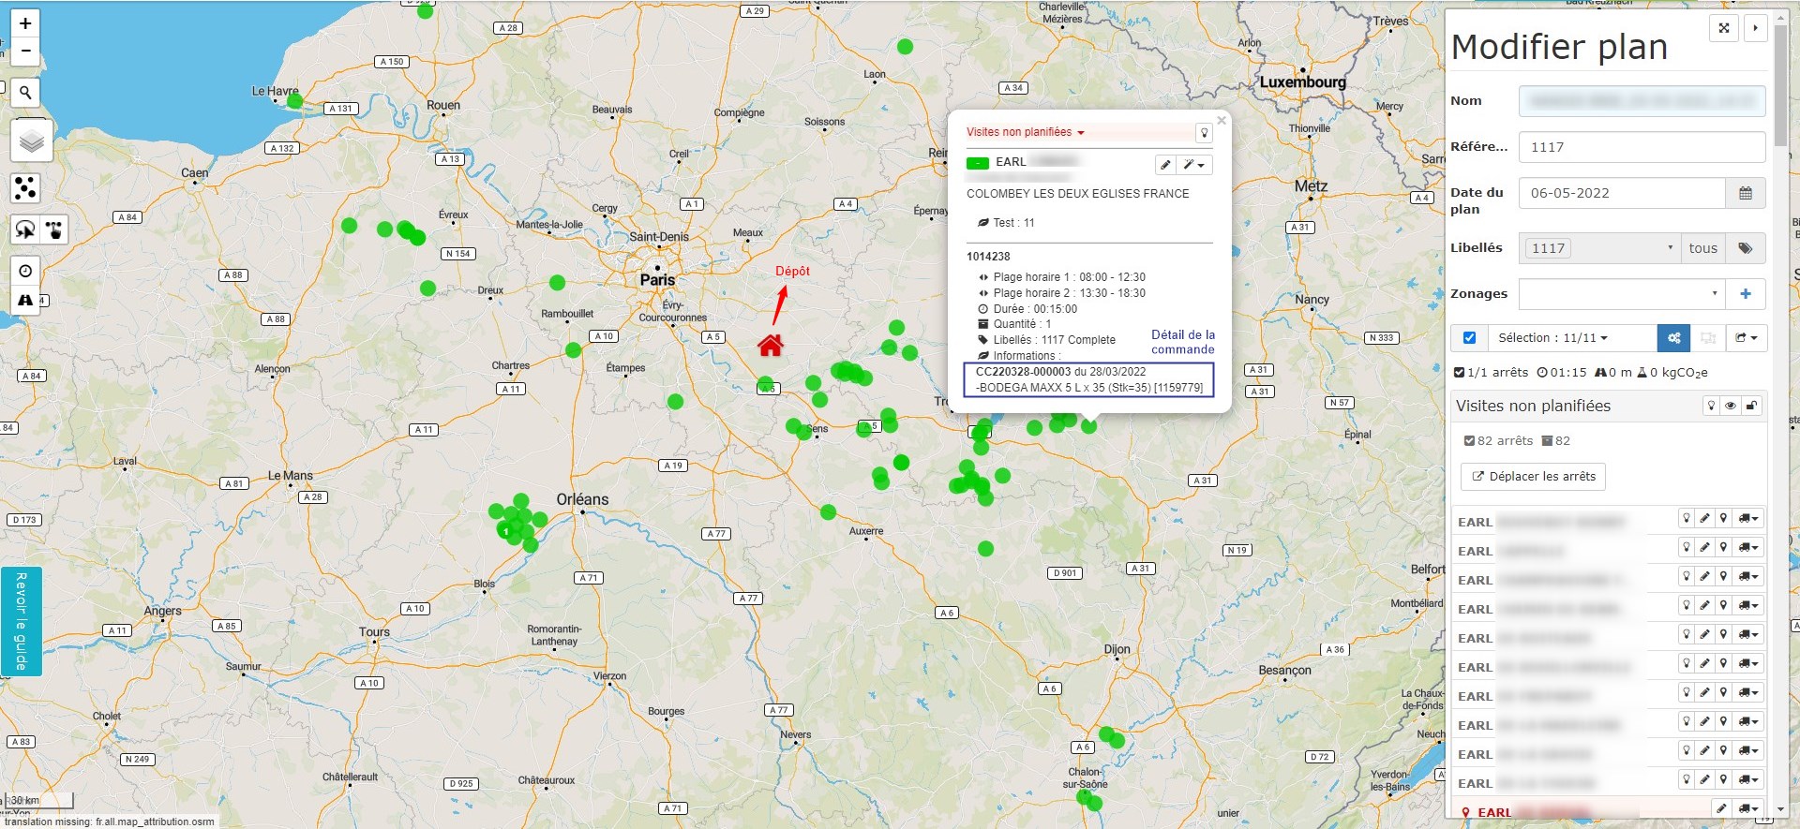This screenshot has width=1800, height=829.
Task: Open Visites non planifiées dropdown in popup
Action: point(1025,132)
